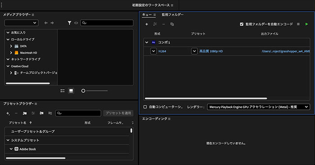This screenshot has height=165, width=315.
Task: Expand the チームプロジェクトバージョン node
Action: point(11,73)
